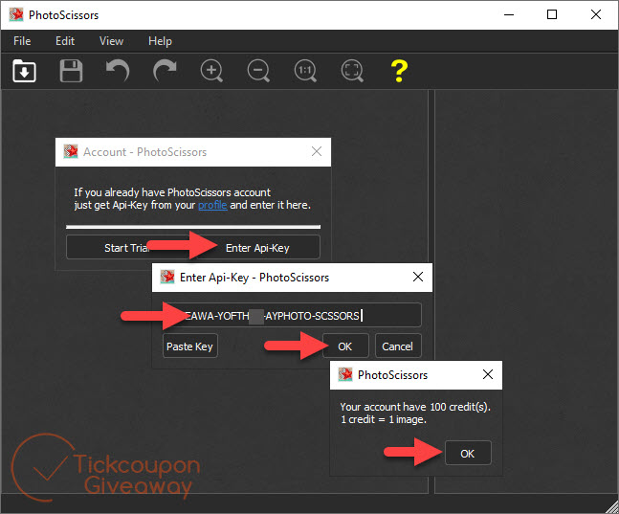Click the resize grip in the window corner
Viewport: 619px width, 514px height.
pyautogui.click(x=612, y=507)
